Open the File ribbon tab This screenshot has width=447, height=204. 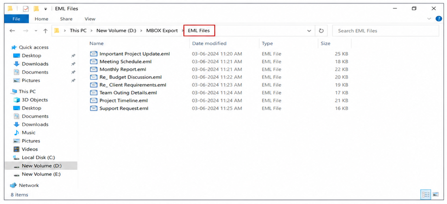17,19
